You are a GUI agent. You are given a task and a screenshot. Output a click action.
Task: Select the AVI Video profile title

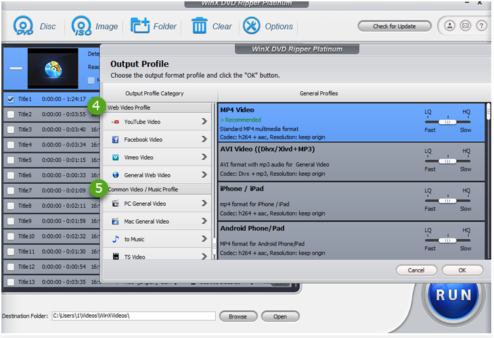click(267, 149)
